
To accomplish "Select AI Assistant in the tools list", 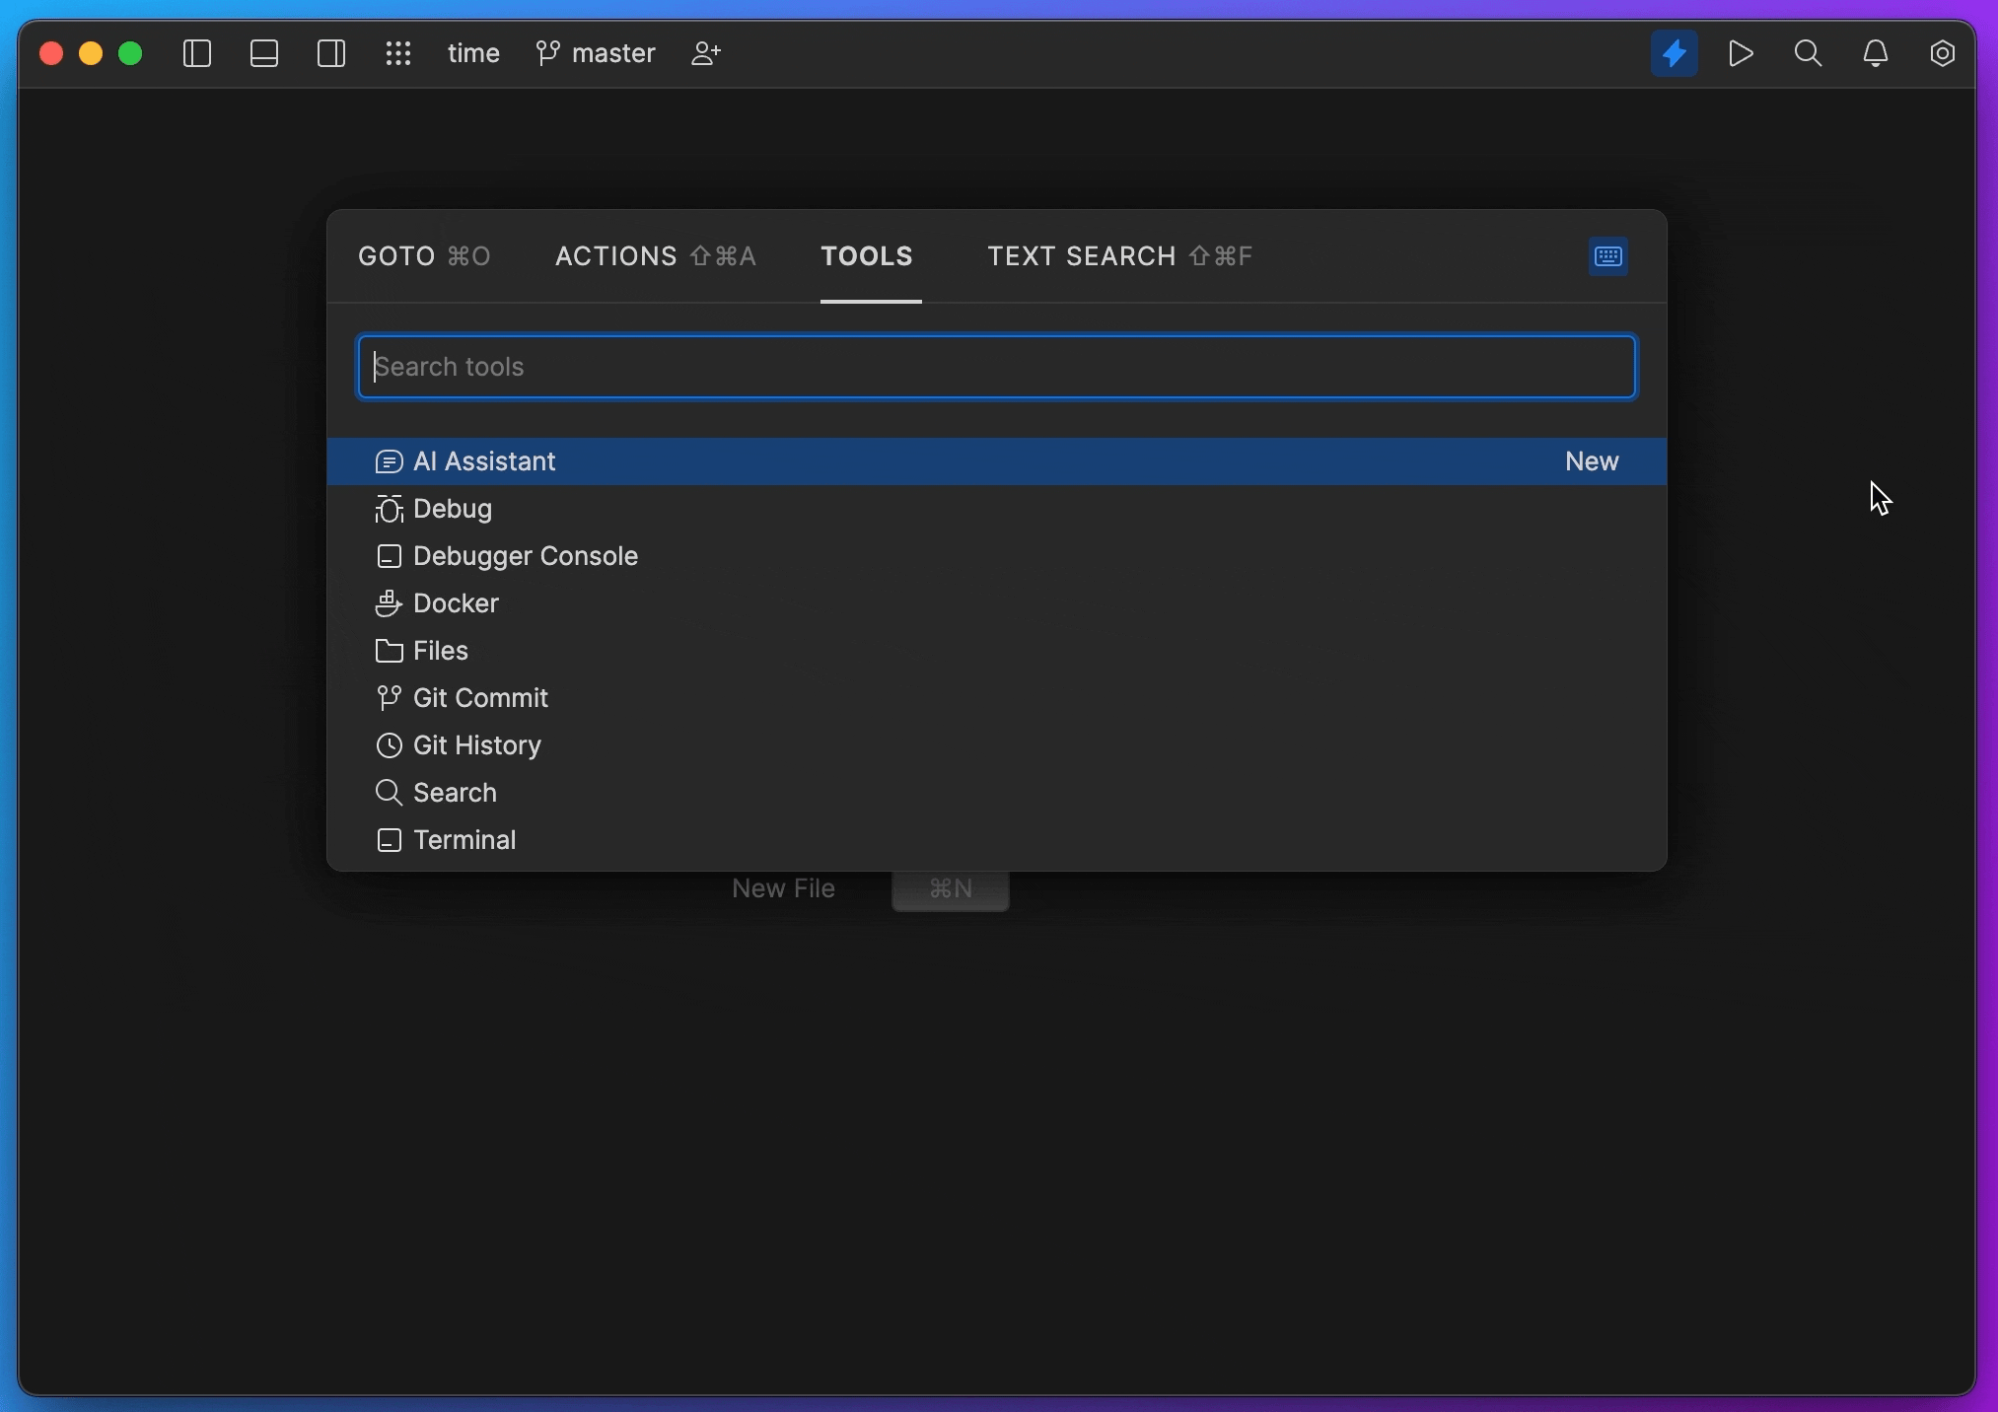I will pos(997,461).
